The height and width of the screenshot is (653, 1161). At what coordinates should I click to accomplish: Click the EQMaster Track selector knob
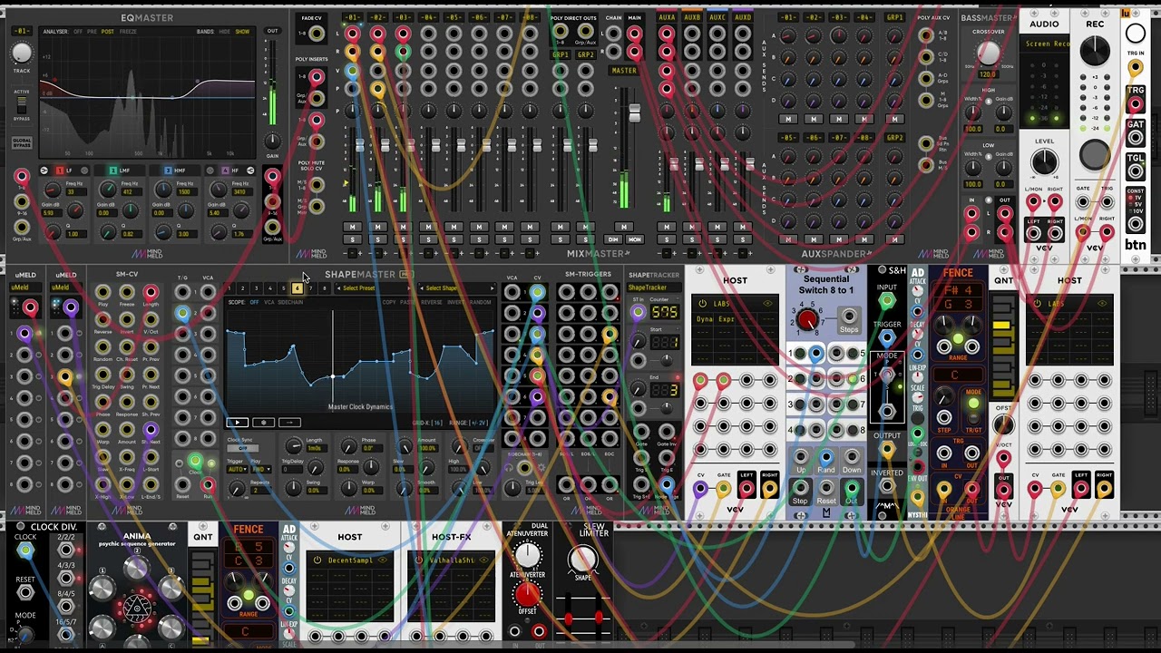point(22,54)
